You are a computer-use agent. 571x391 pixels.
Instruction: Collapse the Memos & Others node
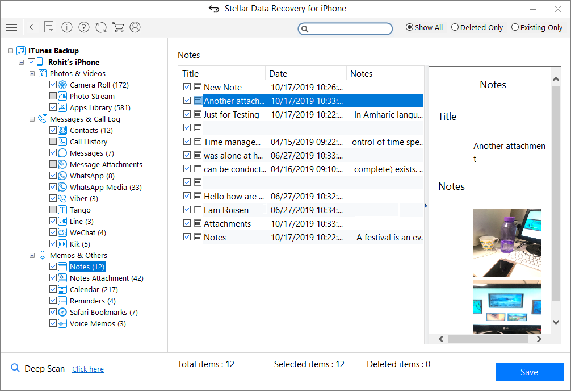click(32, 255)
